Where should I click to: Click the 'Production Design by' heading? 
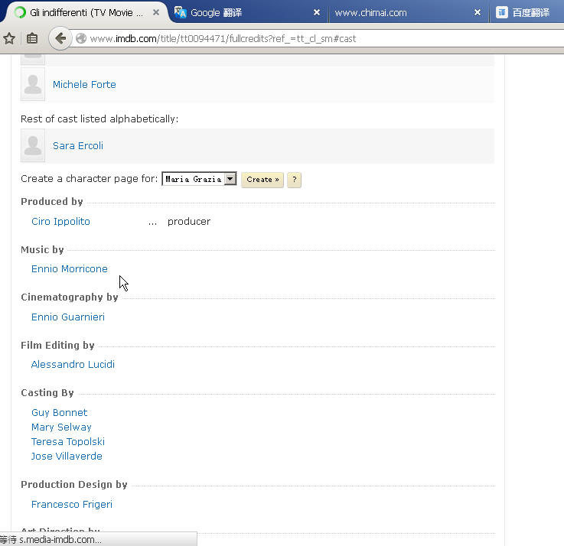pos(74,485)
